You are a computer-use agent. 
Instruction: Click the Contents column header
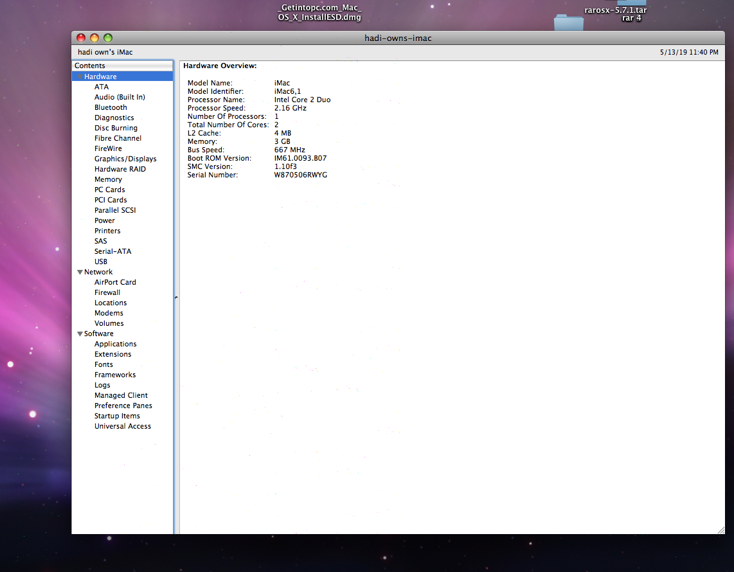pos(123,66)
